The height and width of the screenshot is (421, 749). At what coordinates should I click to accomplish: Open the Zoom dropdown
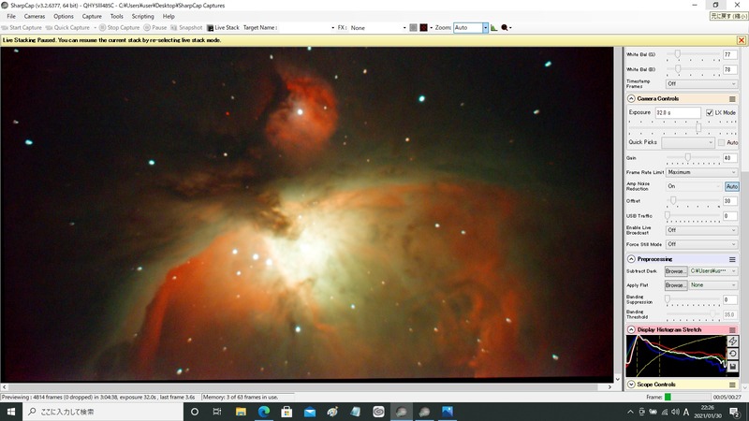[x=485, y=28]
